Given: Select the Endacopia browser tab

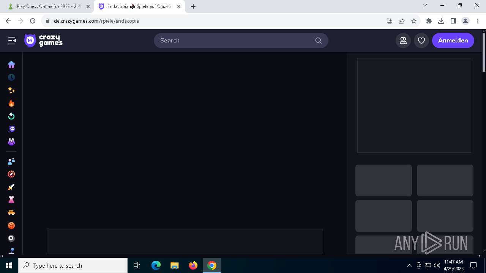Looking at the screenshot, I should point(139,6).
